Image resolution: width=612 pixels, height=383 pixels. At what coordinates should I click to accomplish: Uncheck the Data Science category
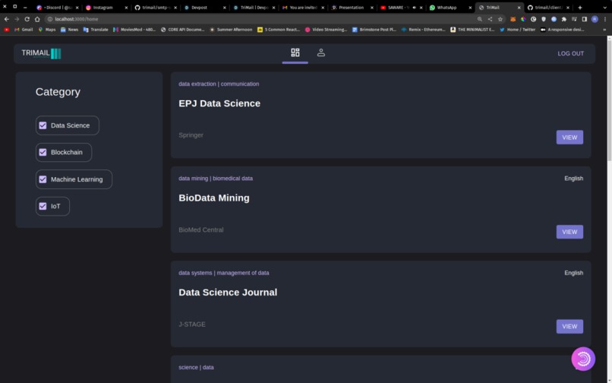(x=43, y=125)
